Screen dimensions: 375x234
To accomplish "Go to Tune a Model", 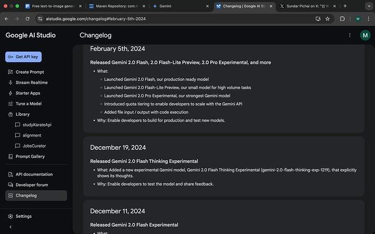I will click(x=28, y=104).
